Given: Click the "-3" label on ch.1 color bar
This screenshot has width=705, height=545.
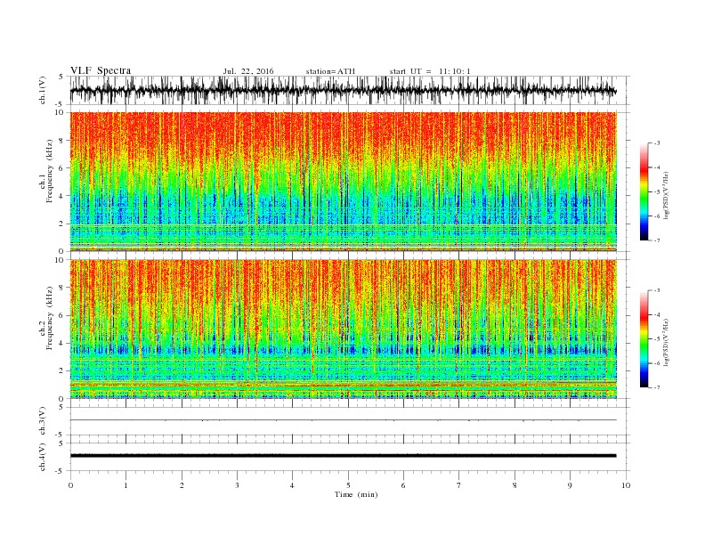Looking at the screenshot, I should point(657,143).
